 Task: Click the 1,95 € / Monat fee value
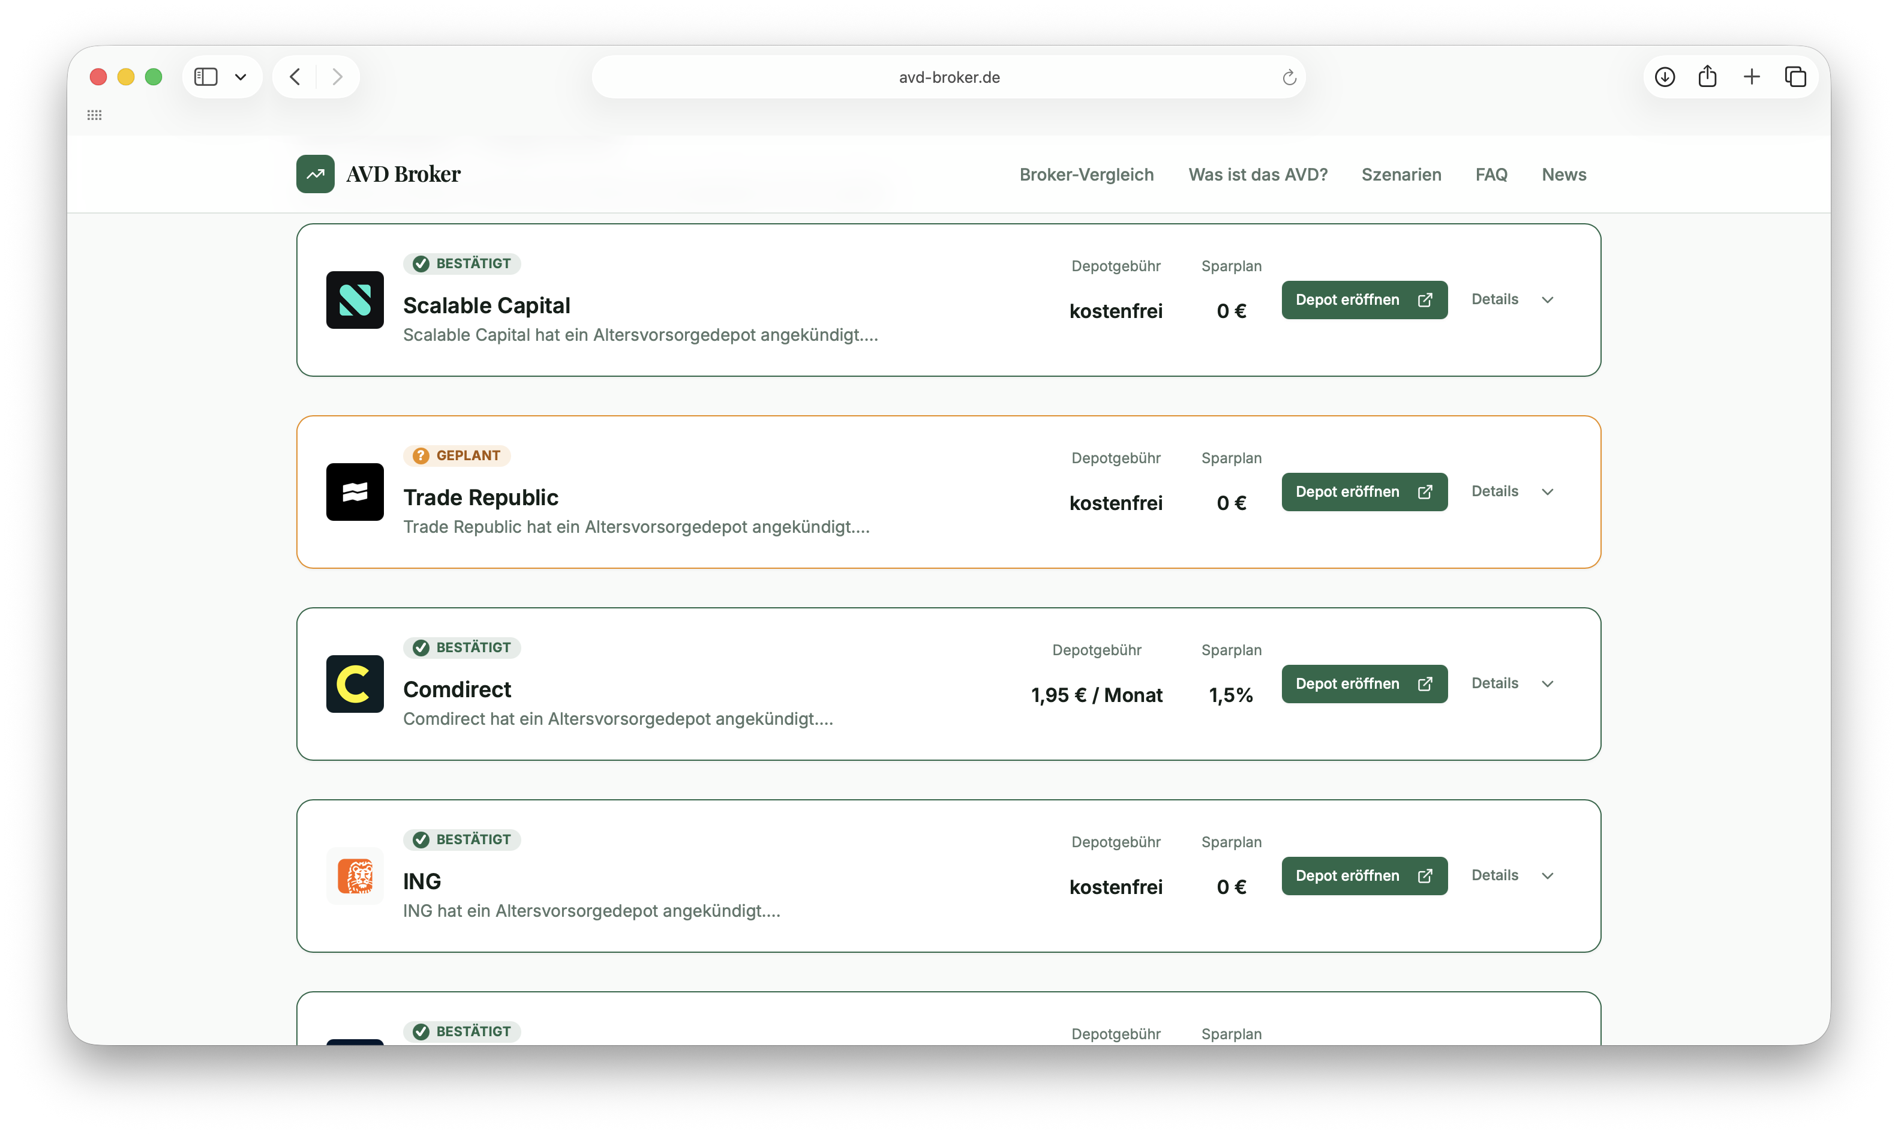coord(1096,695)
